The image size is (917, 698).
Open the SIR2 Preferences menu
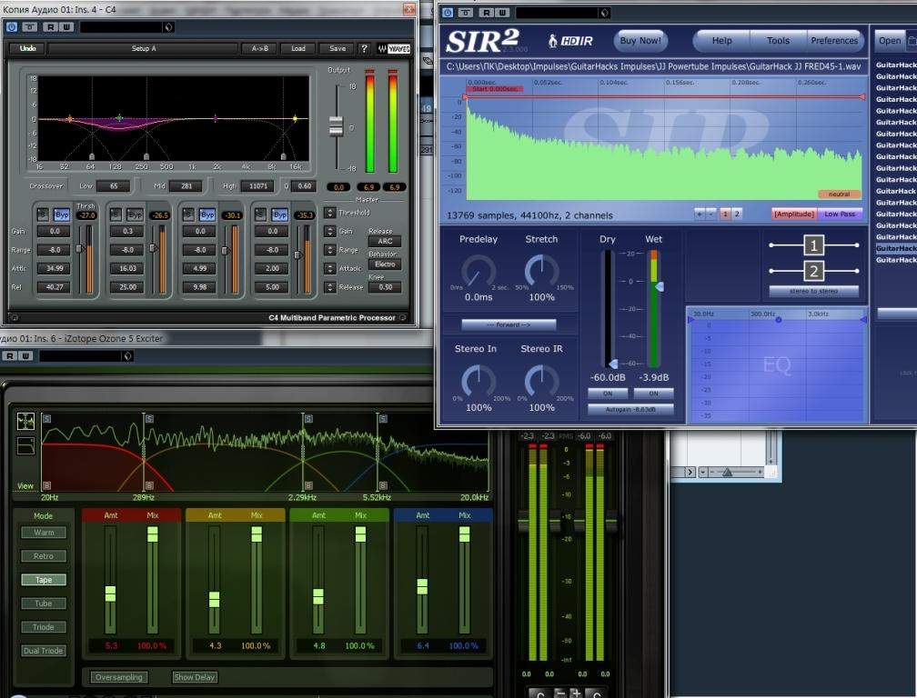click(x=833, y=41)
